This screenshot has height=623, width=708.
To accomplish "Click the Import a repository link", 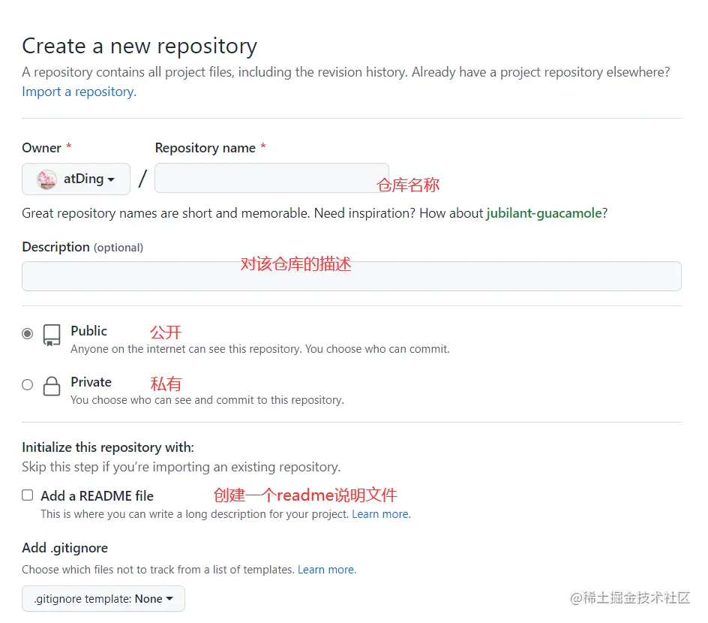I will tap(79, 92).
